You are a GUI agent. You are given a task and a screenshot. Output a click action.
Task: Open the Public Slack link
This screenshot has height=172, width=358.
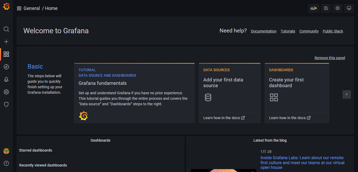[333, 31]
